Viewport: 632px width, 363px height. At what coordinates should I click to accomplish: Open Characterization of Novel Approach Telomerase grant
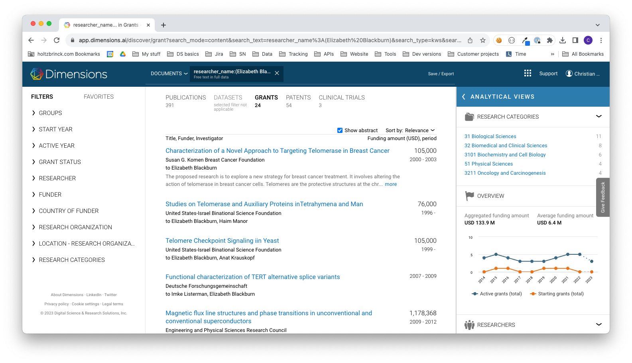(278, 151)
